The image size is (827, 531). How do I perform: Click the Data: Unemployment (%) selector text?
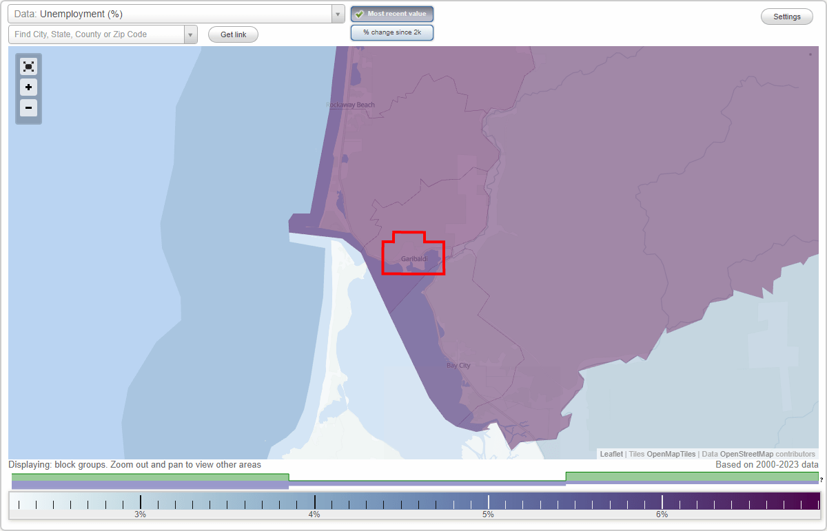68,14
